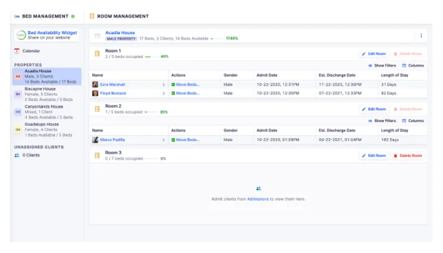The width and height of the screenshot is (443, 253).
Task: Click the property icon beside Acadia House header
Action: point(97,36)
